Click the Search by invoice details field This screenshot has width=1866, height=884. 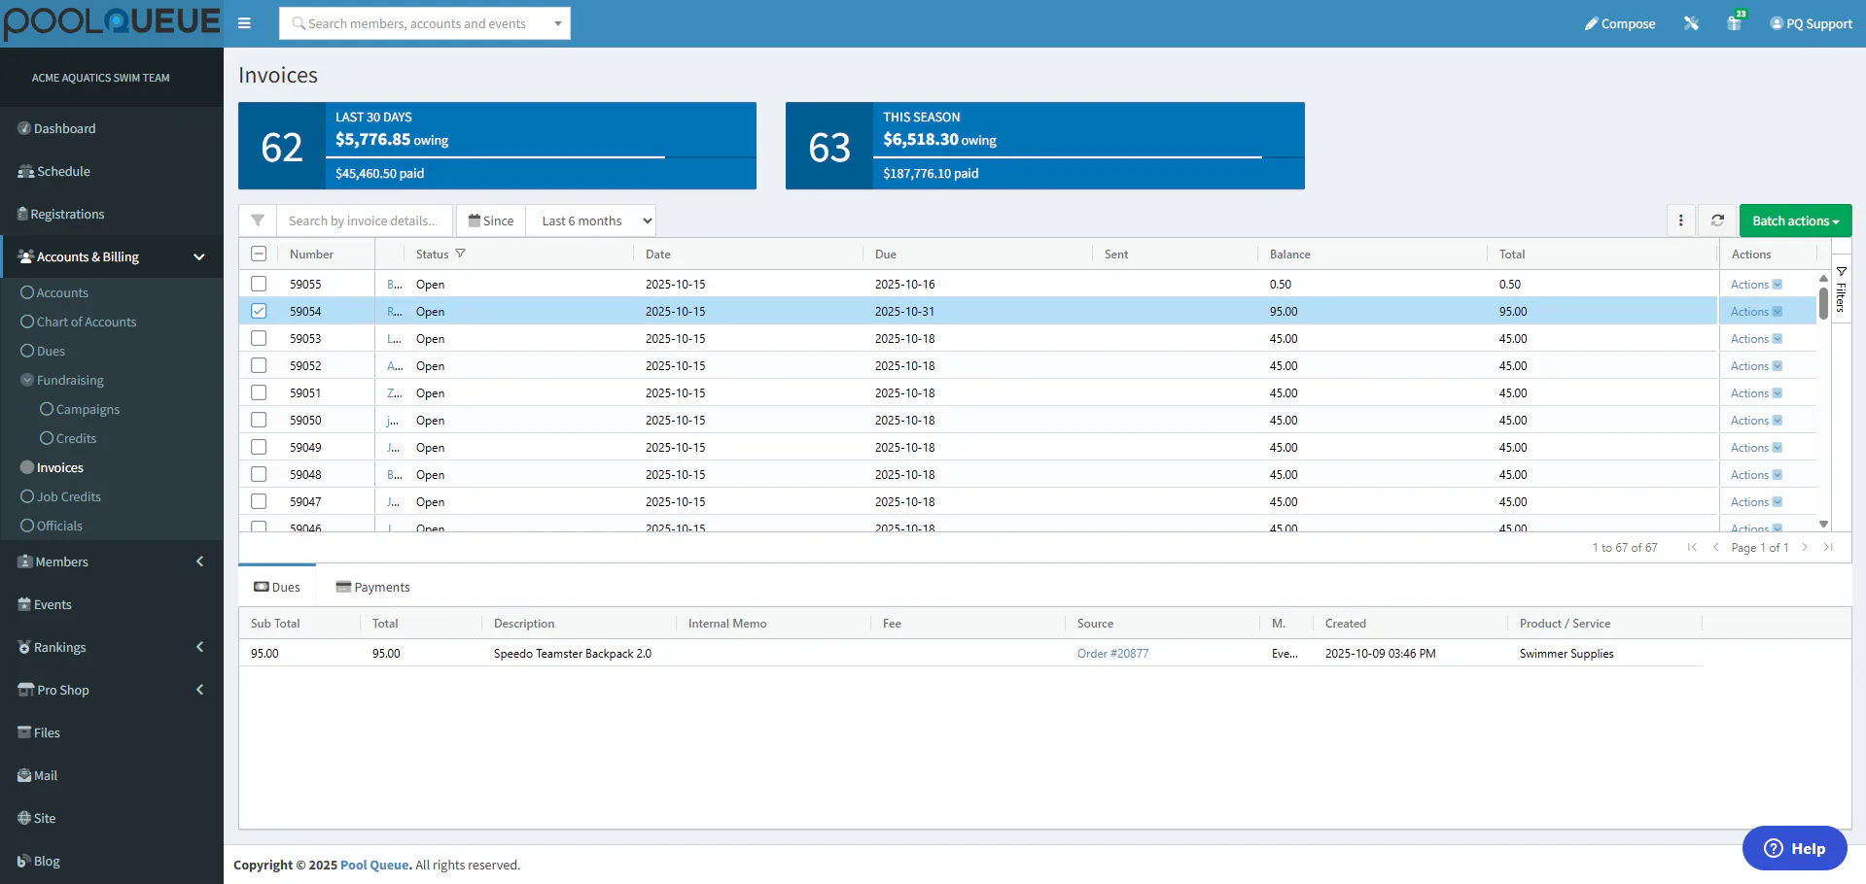tap(365, 221)
